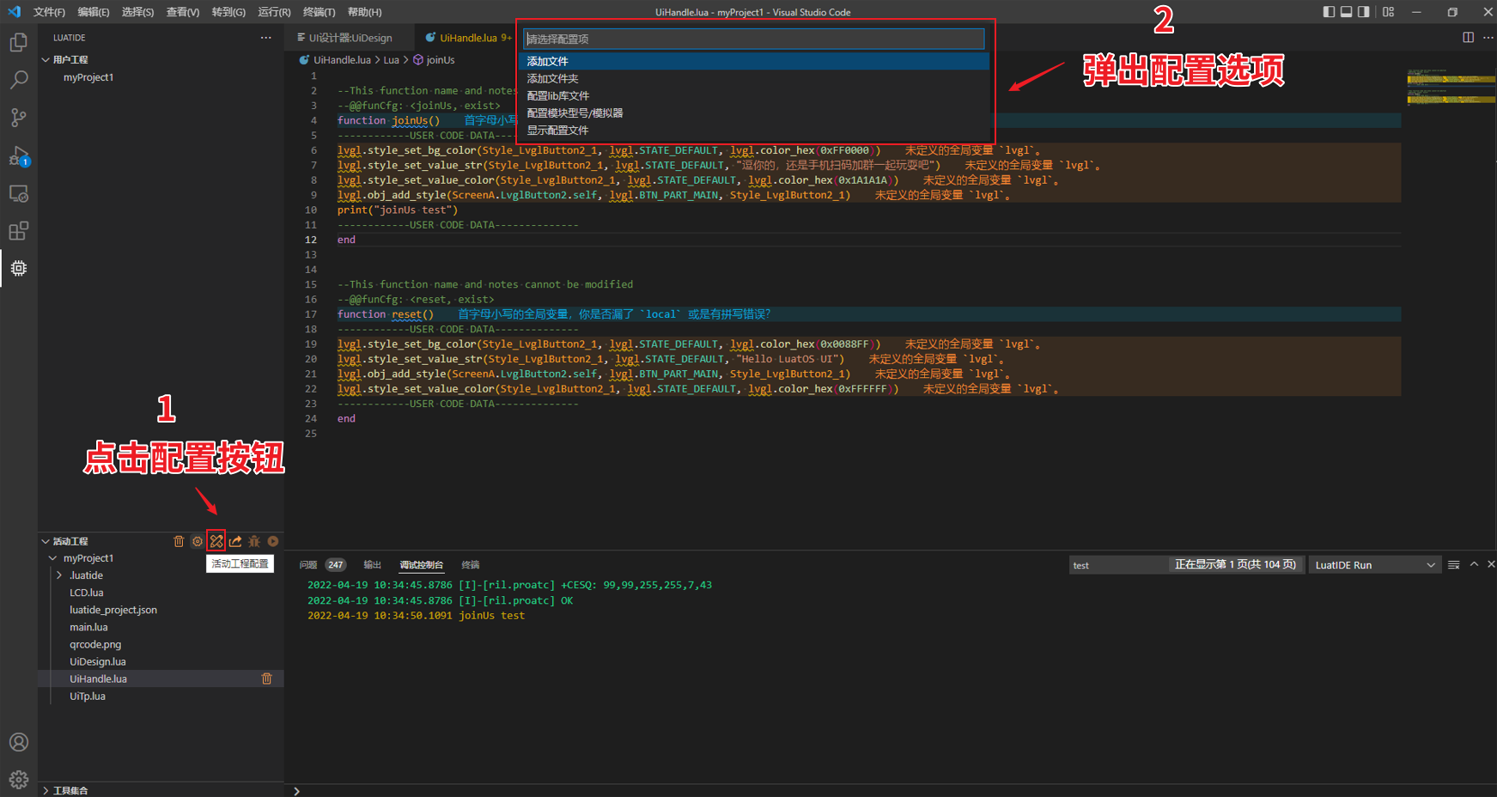
Task: Click the bug-shaped debug icon in 活动工程
Action: coord(254,541)
